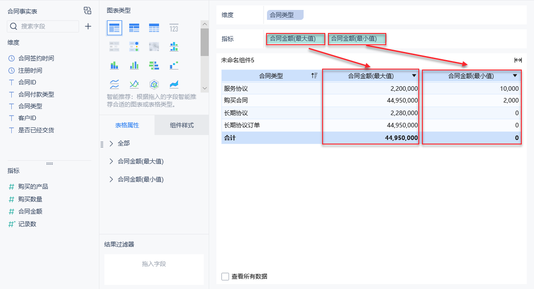Click the clock icon of 合同签约时间
The height and width of the screenshot is (289, 534).
(12, 58)
